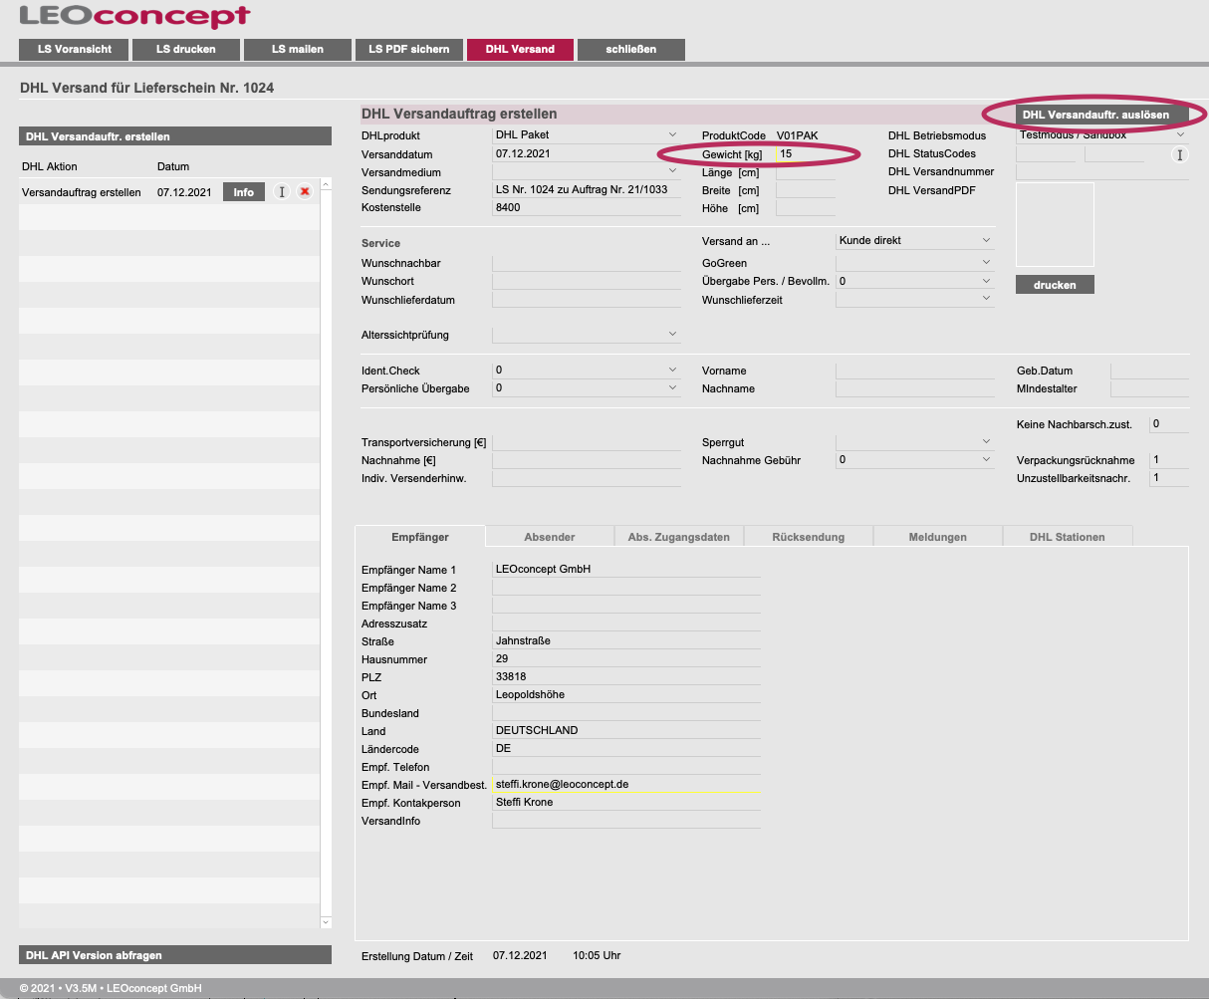Viewport: 1209px width, 999px height.
Task: Select the DHL Versand toolbar button
Action: [x=520, y=49]
